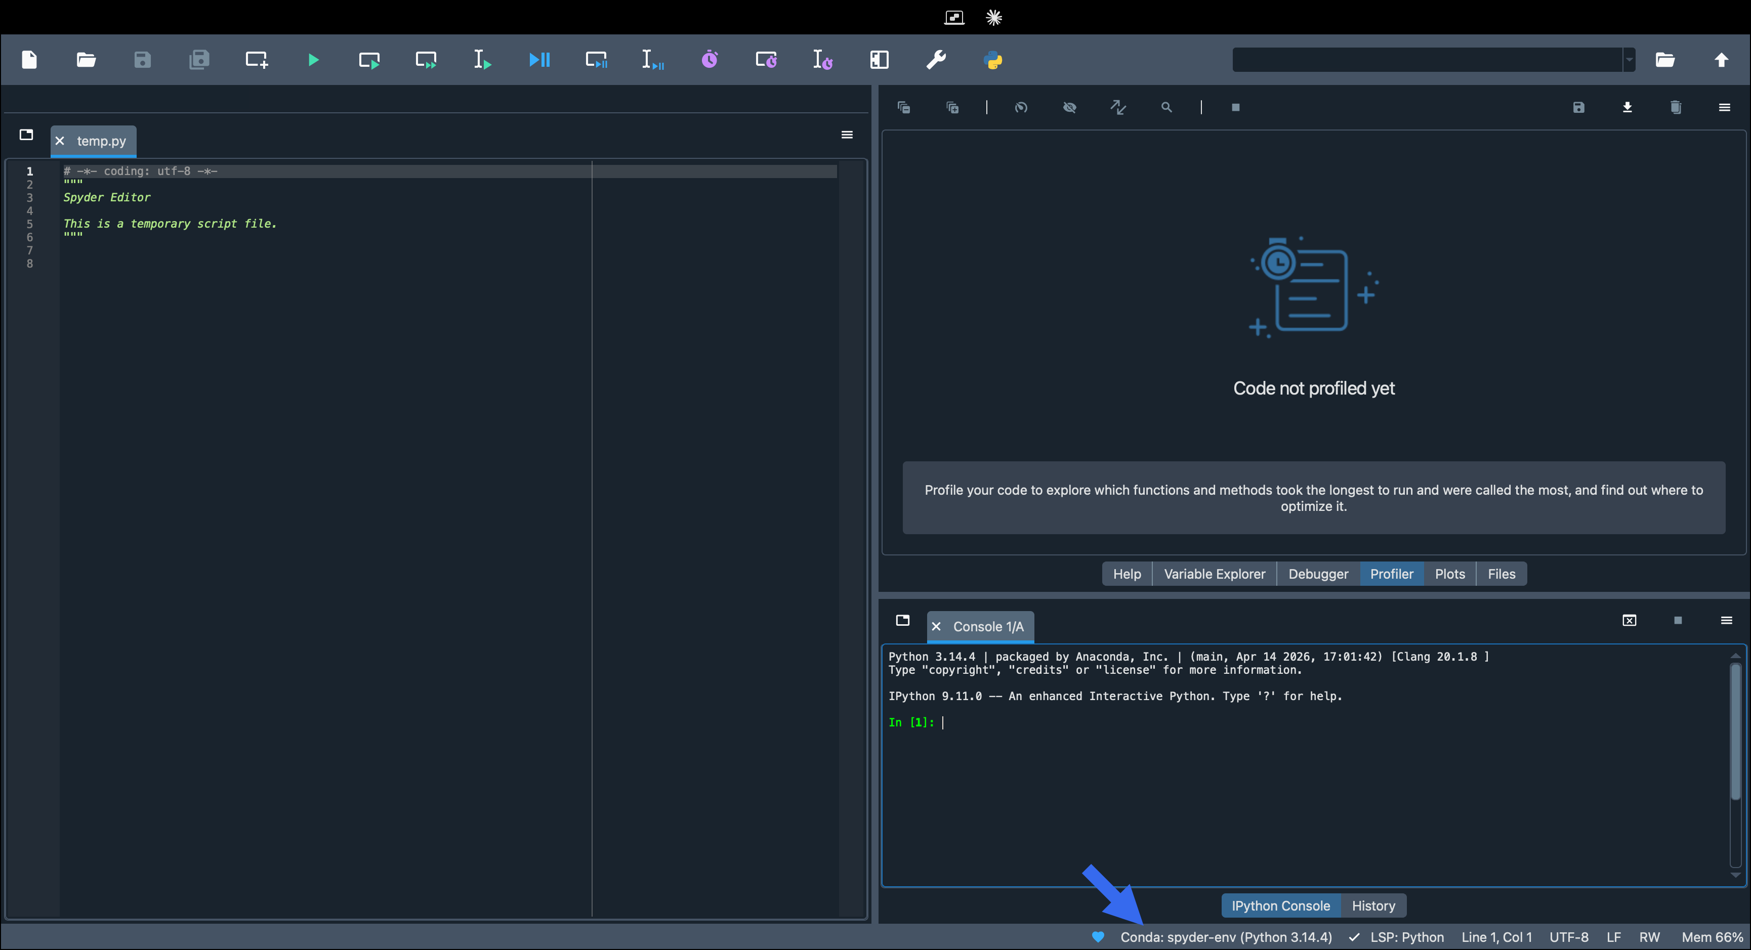Click the blue heart status bar icon
Image resolution: width=1751 pixels, height=950 pixels.
point(1098,937)
